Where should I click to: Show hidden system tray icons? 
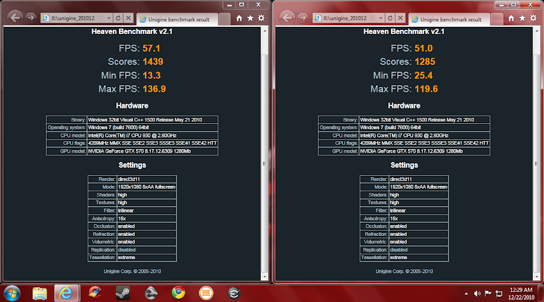click(x=466, y=294)
